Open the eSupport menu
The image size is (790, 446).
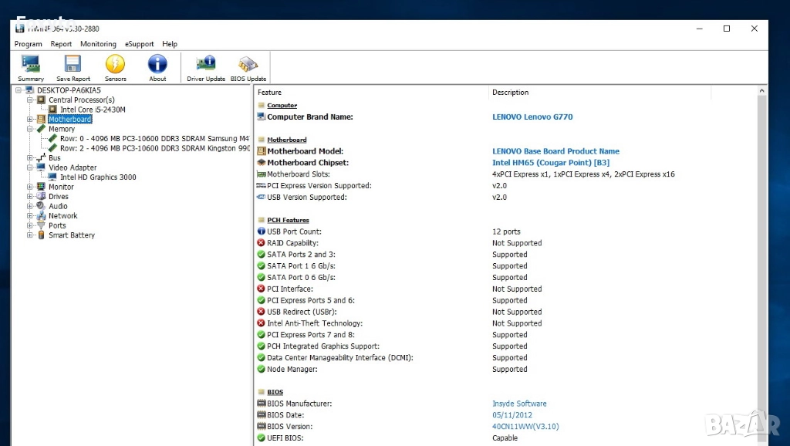139,44
